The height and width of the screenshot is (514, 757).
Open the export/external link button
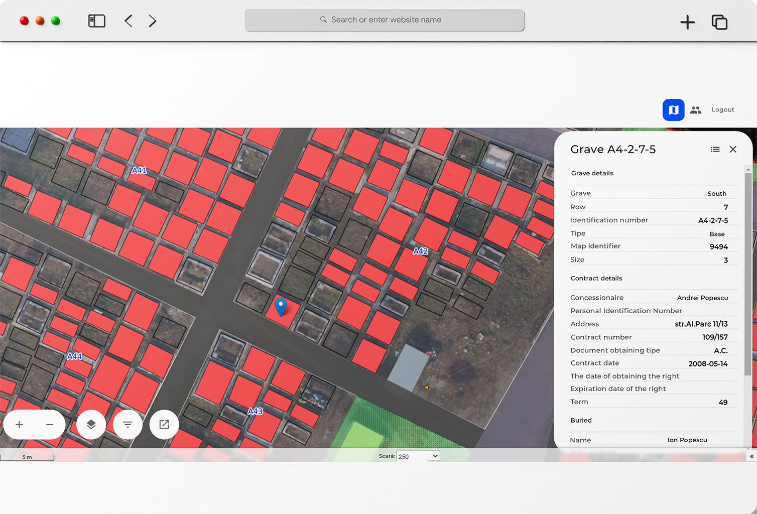(164, 425)
